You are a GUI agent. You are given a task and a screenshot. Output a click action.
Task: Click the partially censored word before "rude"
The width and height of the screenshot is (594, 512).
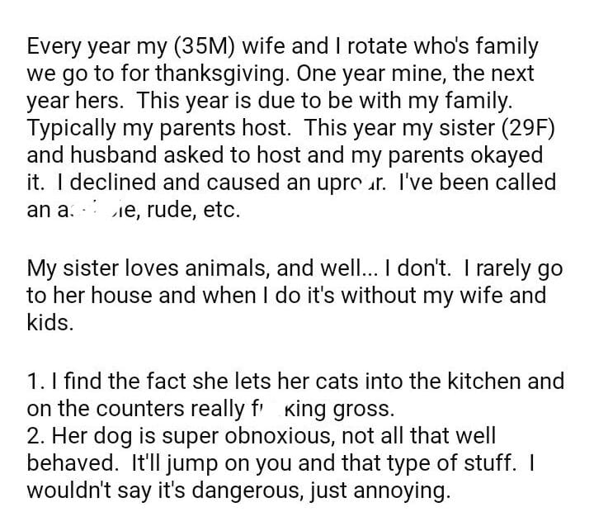click(x=90, y=209)
